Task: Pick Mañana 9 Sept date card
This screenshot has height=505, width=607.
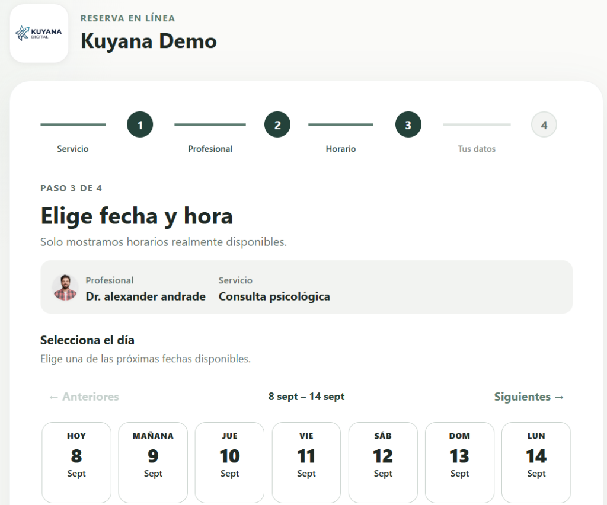Action: coord(153,462)
